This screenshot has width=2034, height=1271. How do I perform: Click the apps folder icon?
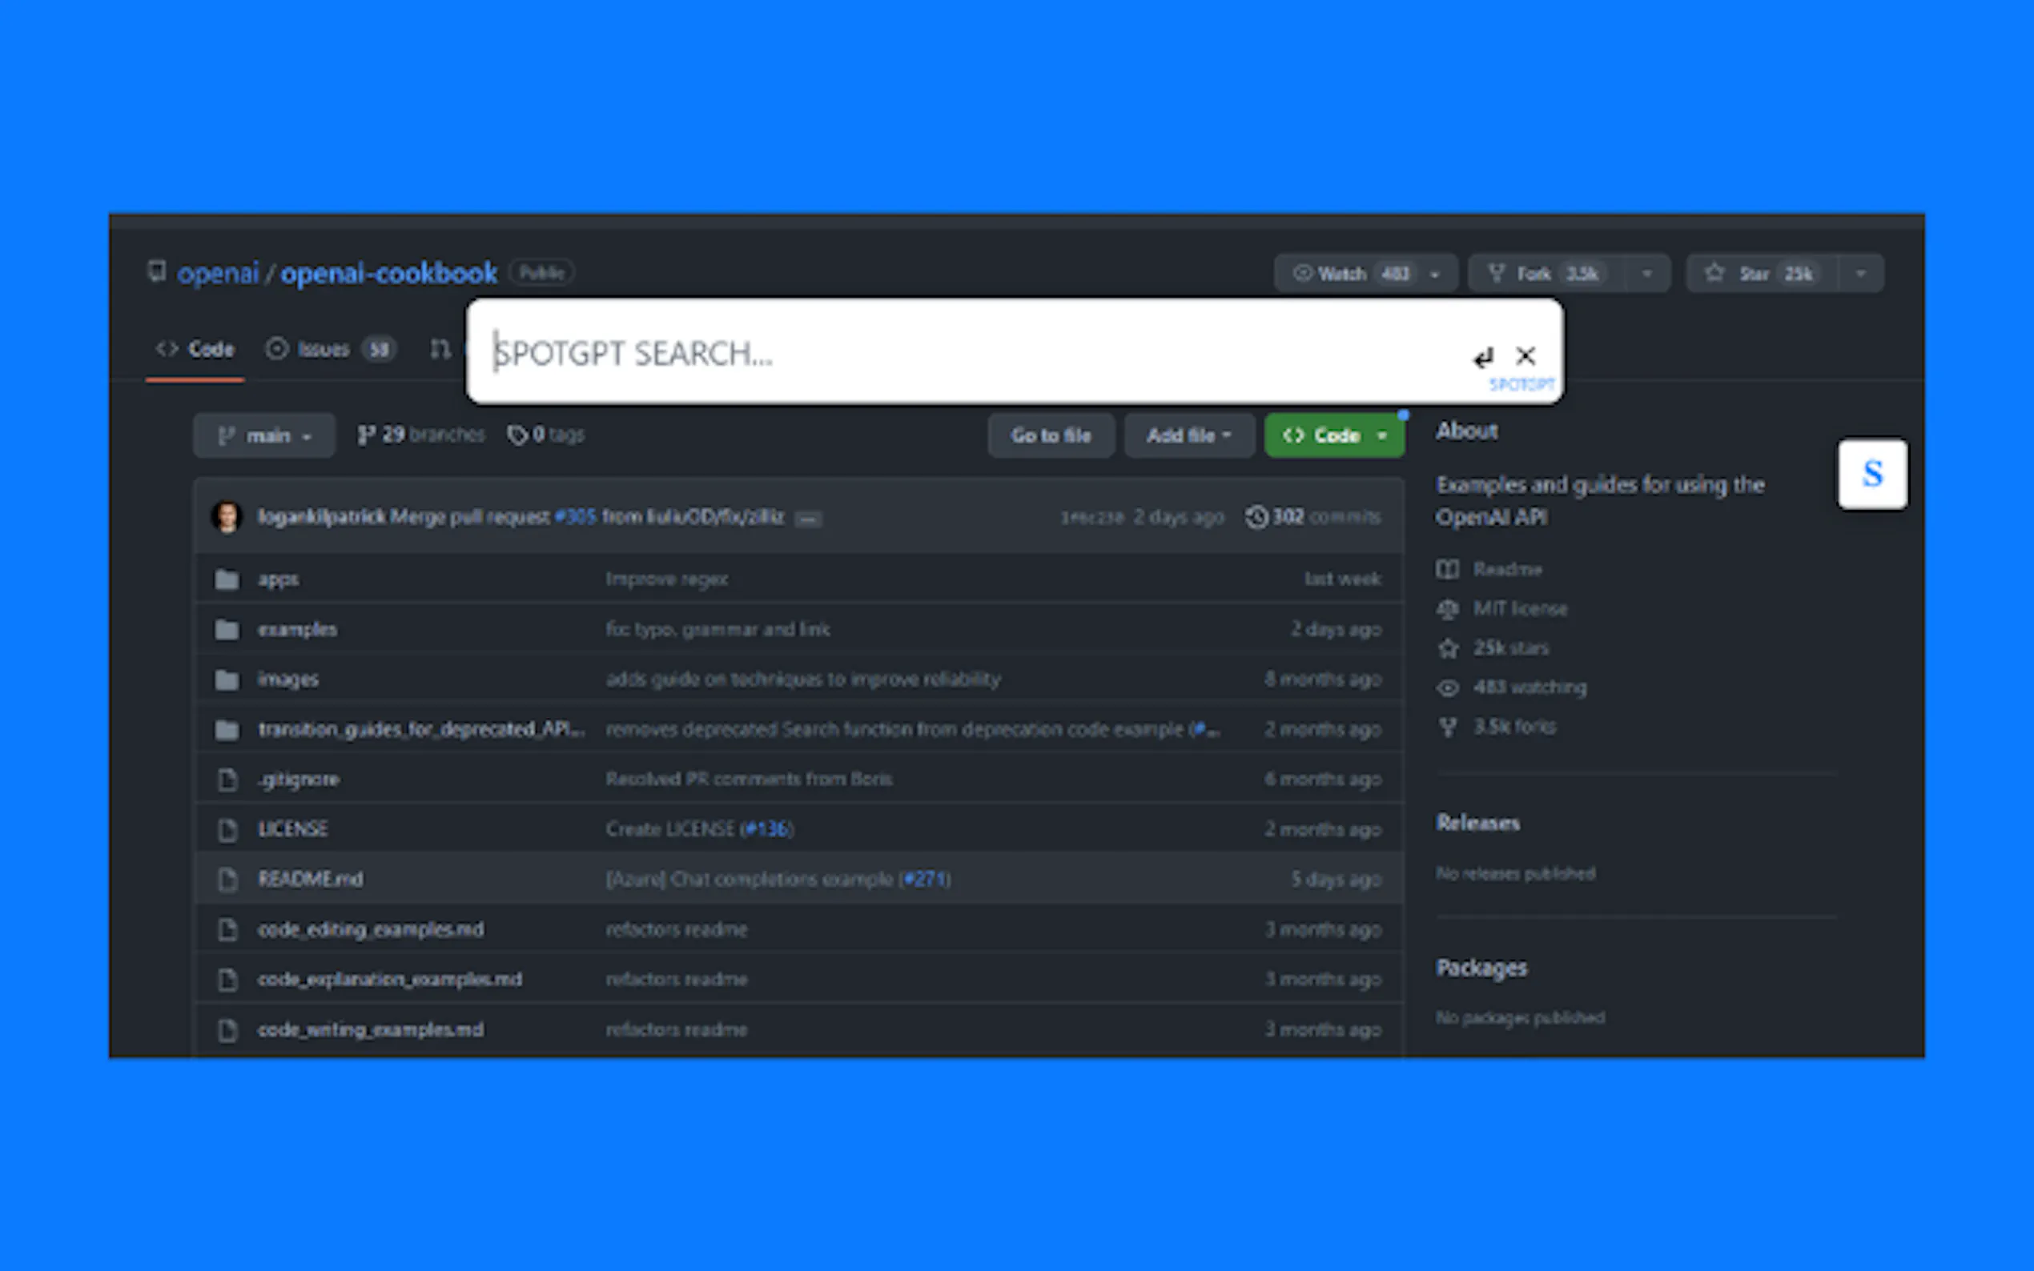[x=227, y=579]
